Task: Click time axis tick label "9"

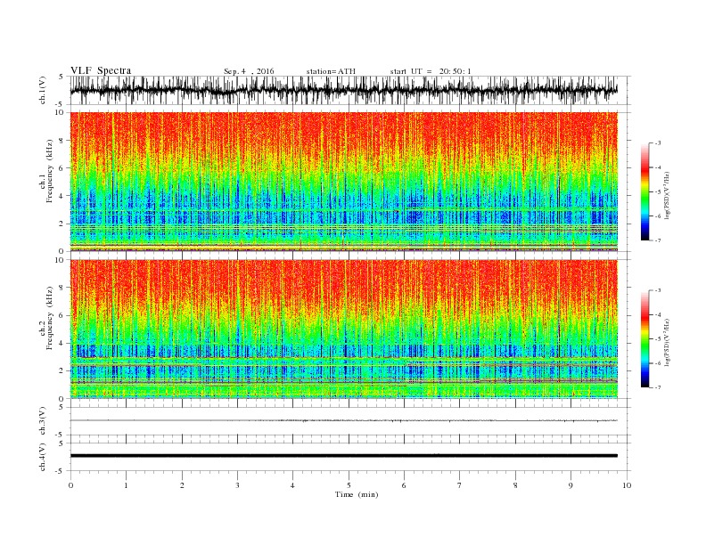Action: tap(571, 485)
